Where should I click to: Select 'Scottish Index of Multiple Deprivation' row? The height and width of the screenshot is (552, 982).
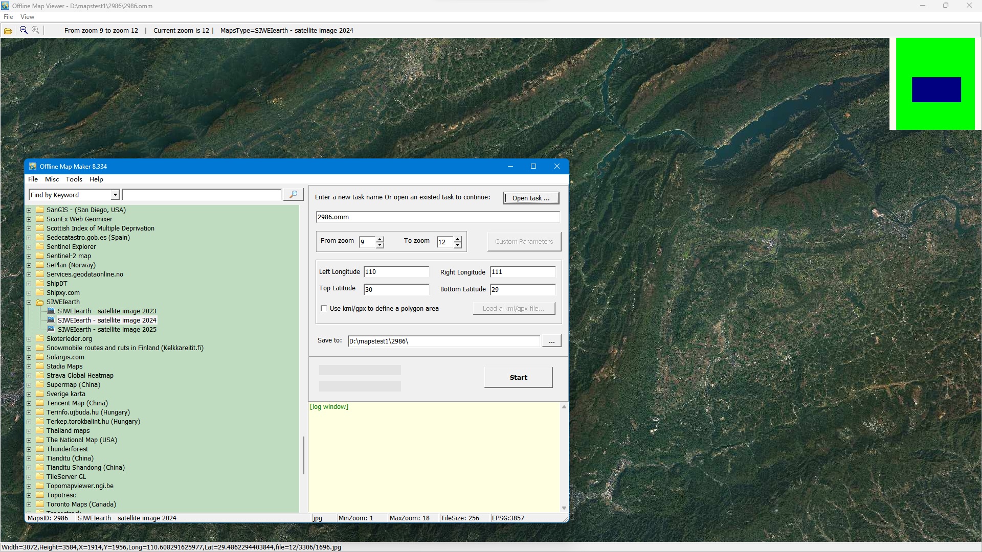[x=100, y=228]
